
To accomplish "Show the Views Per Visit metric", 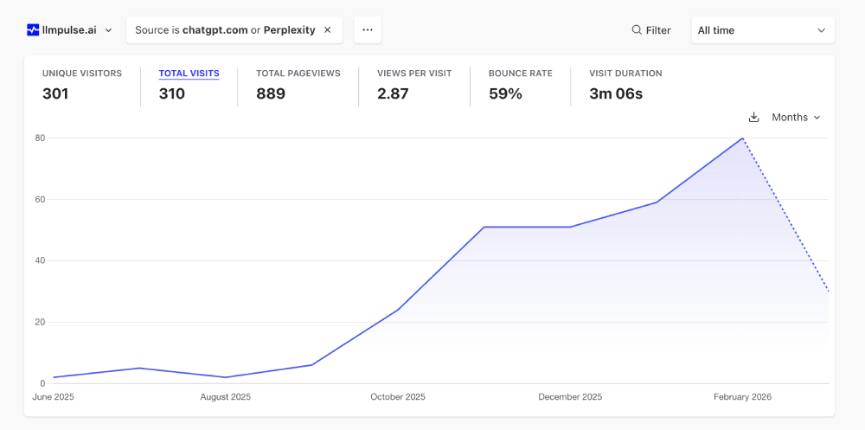I will (413, 83).
